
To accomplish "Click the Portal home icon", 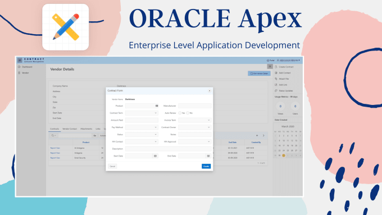I will click(268, 60).
